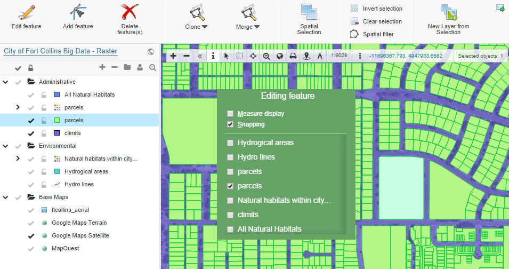509x269 pixels.
Task: Select the Add feature tool
Action: coord(78,17)
